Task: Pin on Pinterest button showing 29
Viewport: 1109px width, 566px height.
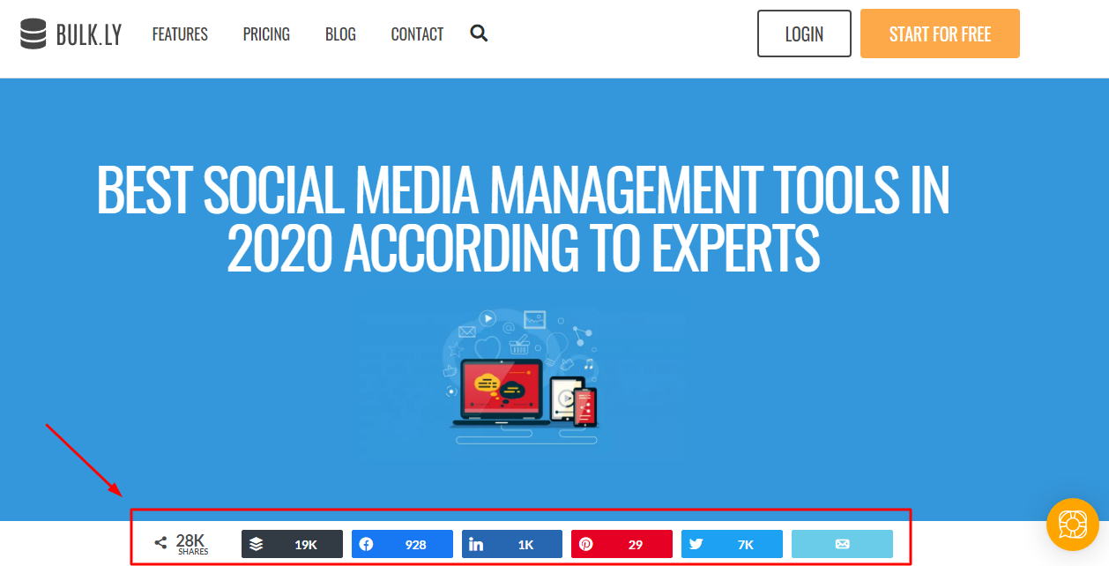Action: pyautogui.click(x=621, y=544)
